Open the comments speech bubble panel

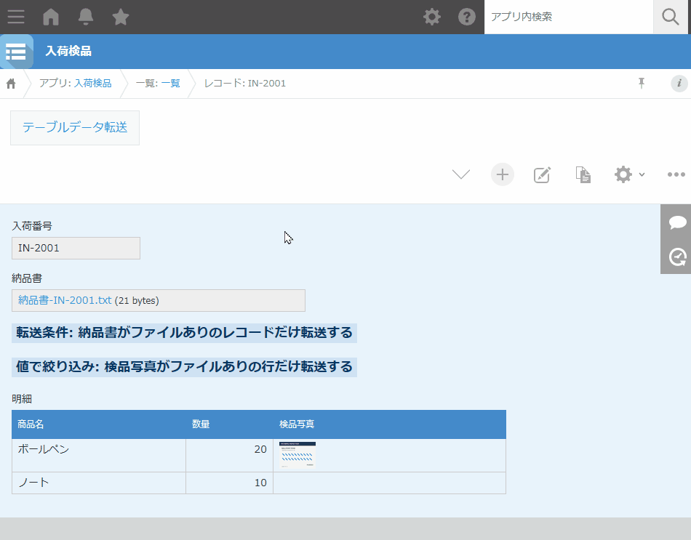point(678,222)
